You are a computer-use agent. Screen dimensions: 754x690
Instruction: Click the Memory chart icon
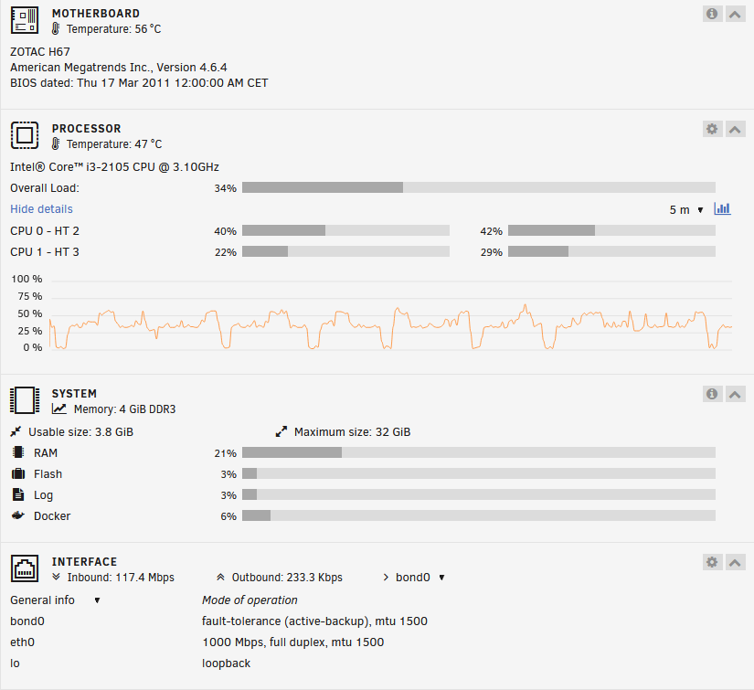59,409
